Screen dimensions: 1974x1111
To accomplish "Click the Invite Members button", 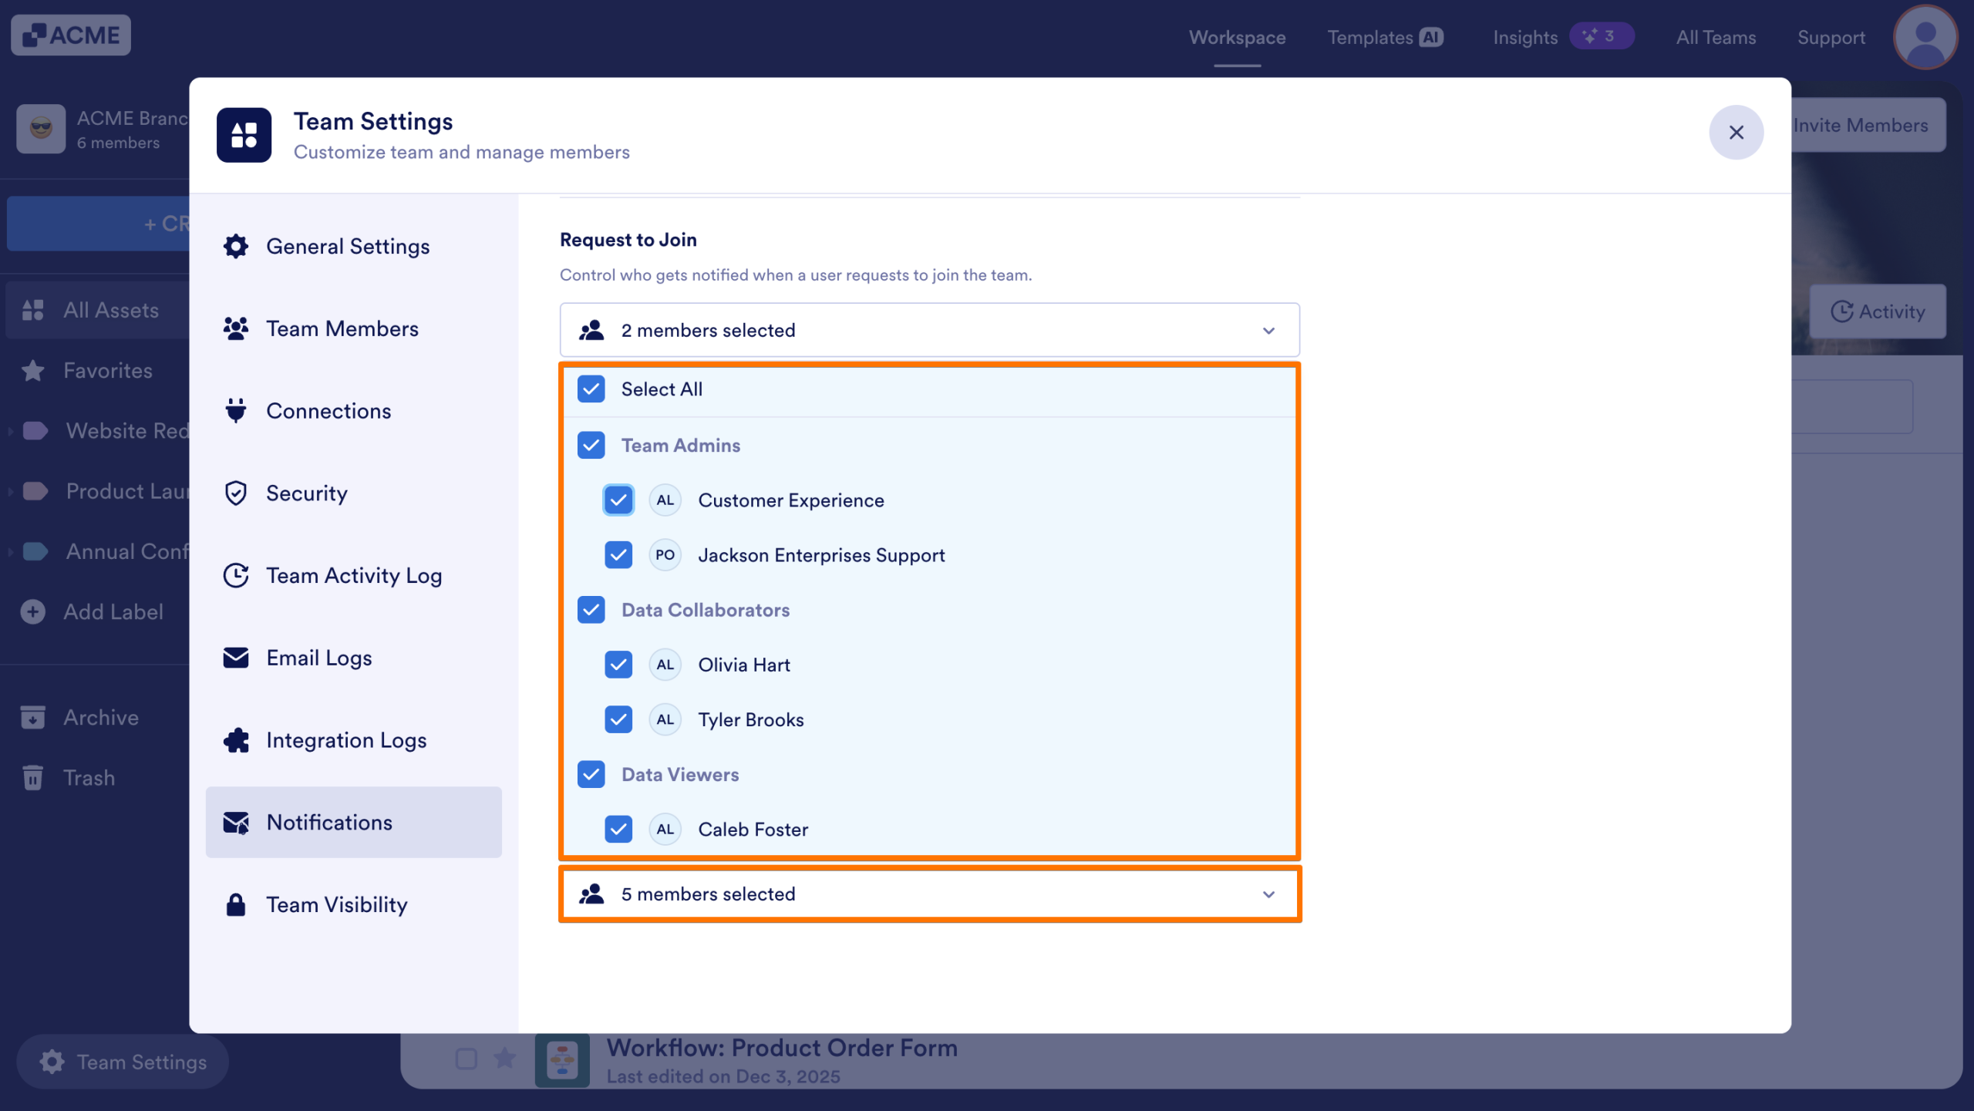I will click(x=1868, y=125).
